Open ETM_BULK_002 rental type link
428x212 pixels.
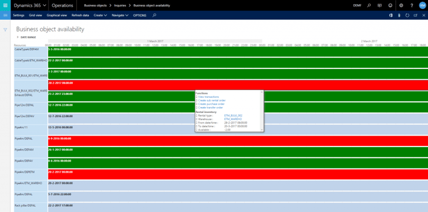click(234, 116)
